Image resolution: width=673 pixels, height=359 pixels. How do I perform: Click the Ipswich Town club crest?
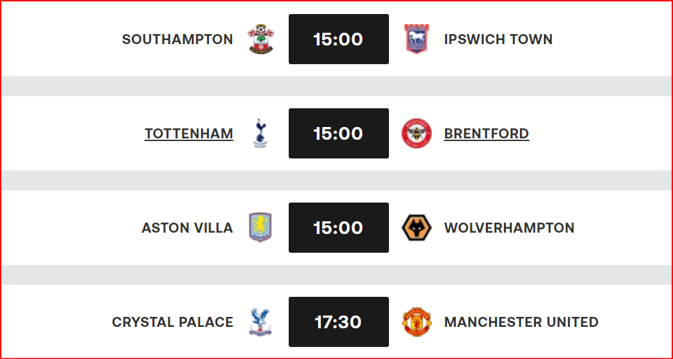(416, 39)
